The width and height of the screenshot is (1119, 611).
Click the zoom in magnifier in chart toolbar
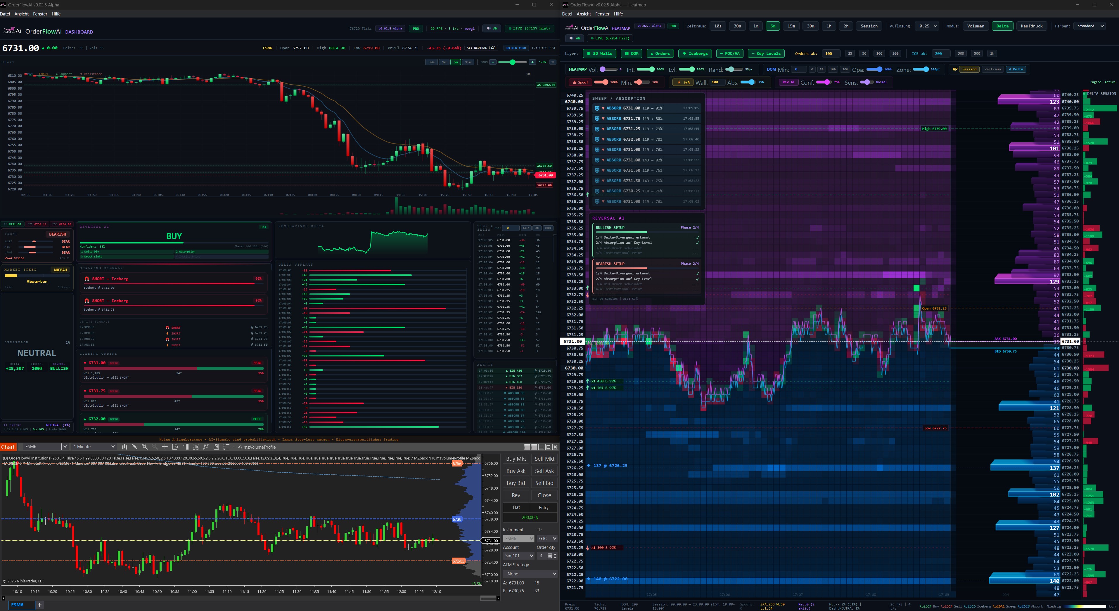[145, 447]
